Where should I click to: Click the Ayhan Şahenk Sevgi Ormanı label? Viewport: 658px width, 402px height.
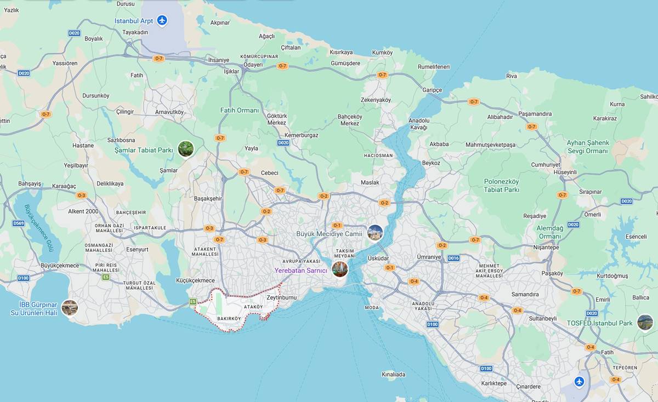point(588,147)
